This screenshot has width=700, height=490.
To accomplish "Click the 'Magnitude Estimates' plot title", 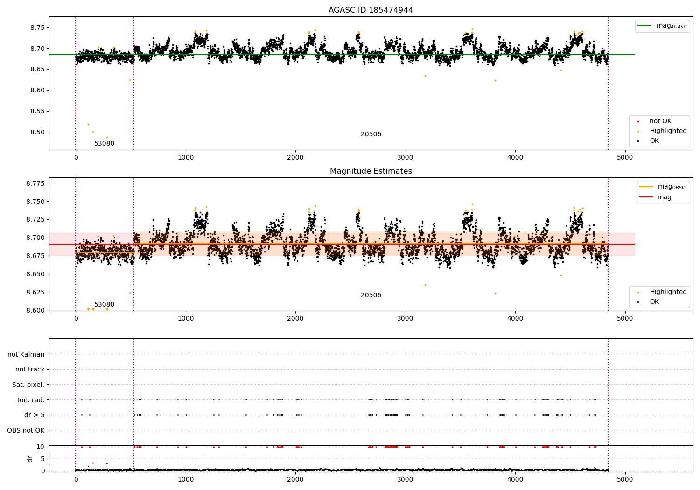I will click(371, 171).
